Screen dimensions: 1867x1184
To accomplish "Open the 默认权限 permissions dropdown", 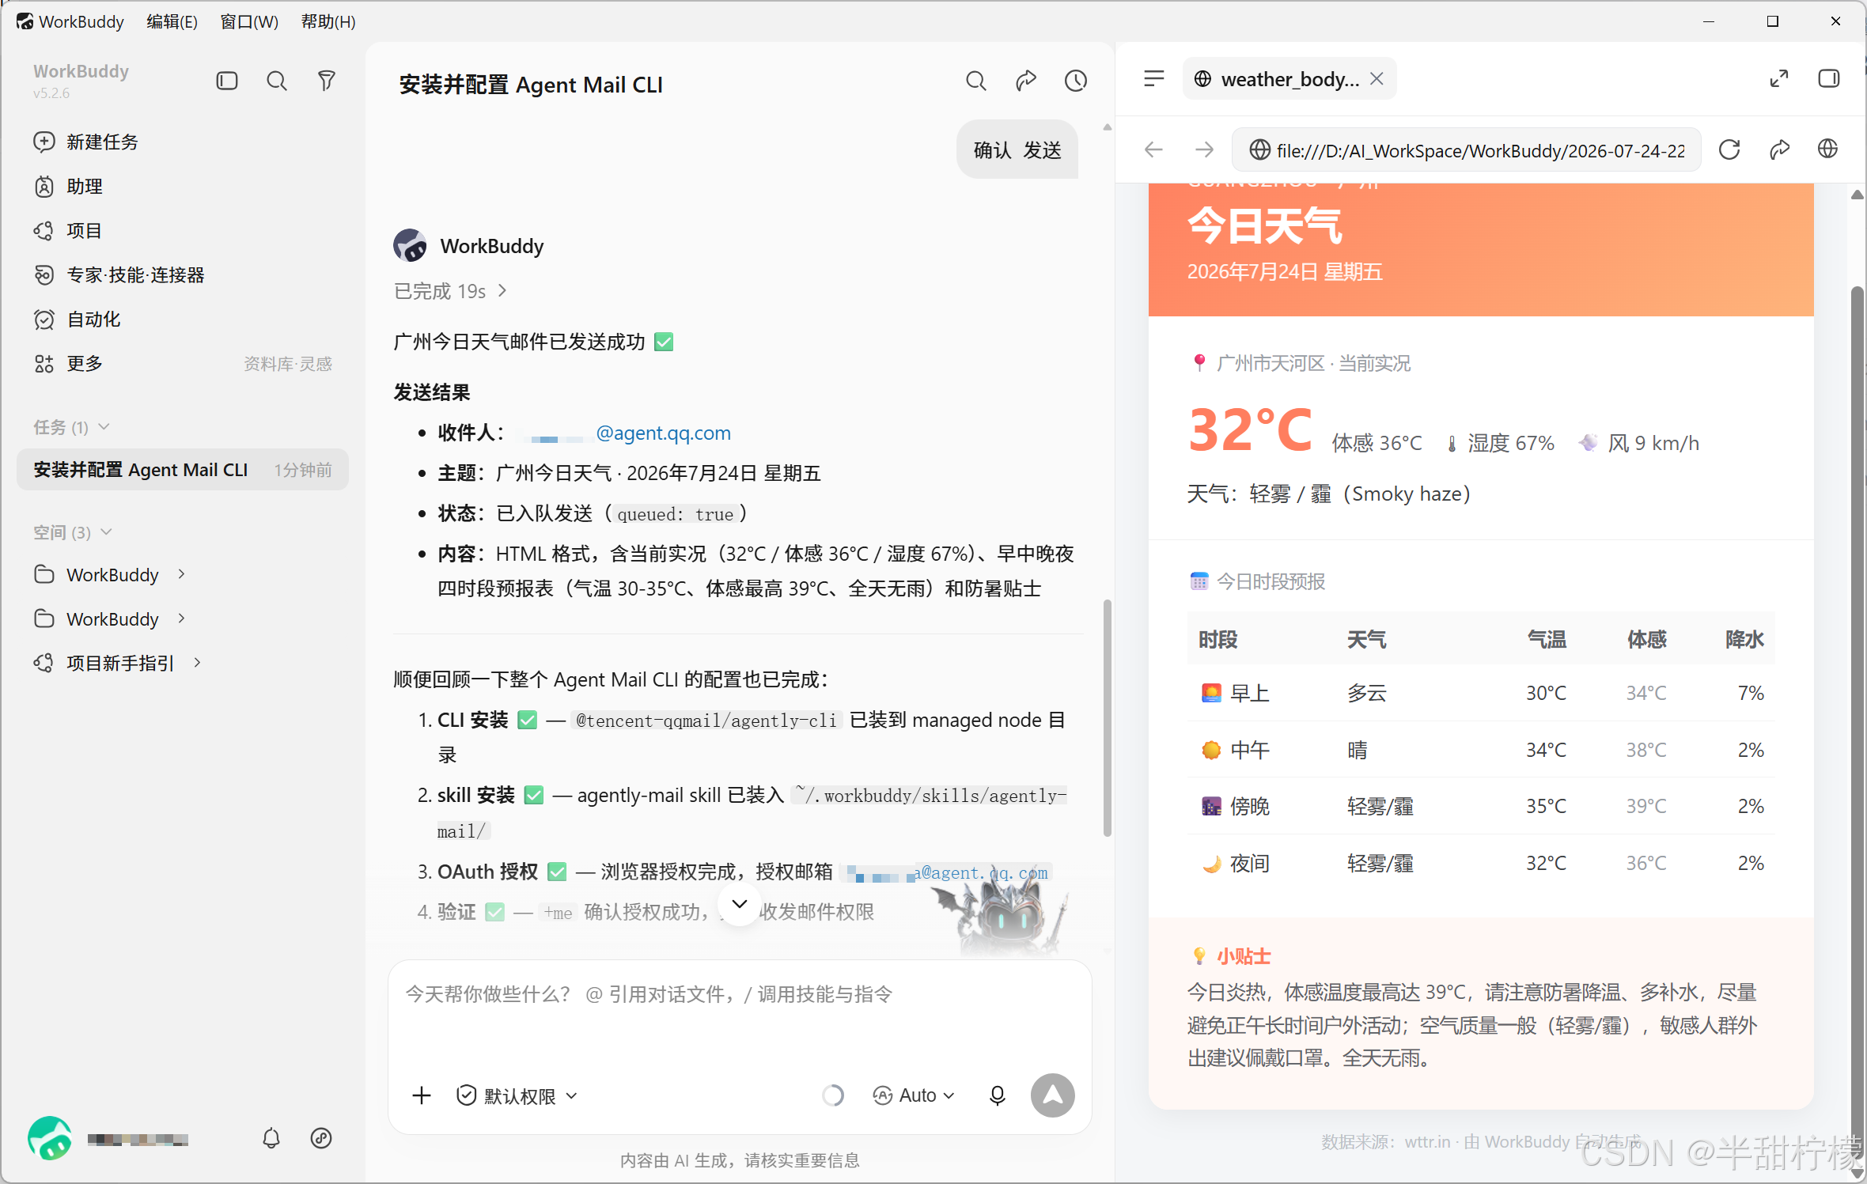I will tap(517, 1095).
